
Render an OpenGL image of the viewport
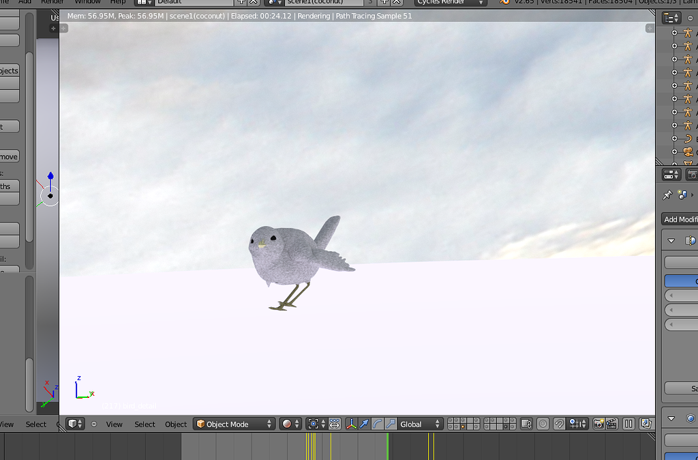tap(598, 424)
